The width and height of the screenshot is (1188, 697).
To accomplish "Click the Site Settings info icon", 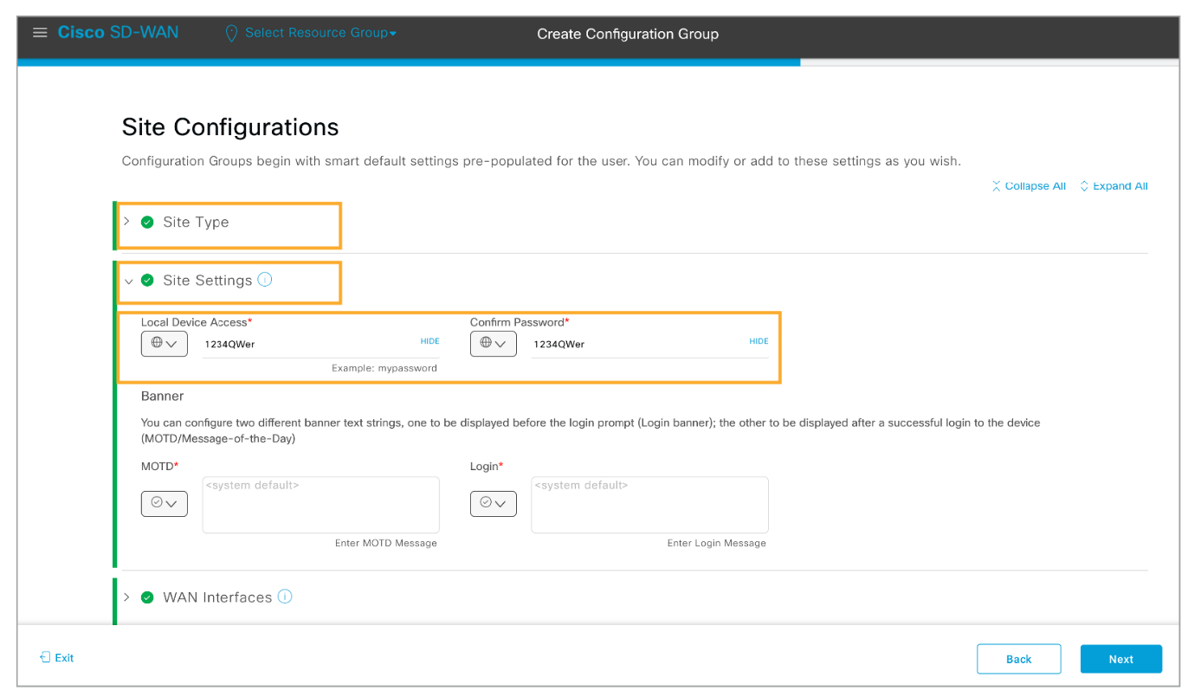I will [x=265, y=280].
